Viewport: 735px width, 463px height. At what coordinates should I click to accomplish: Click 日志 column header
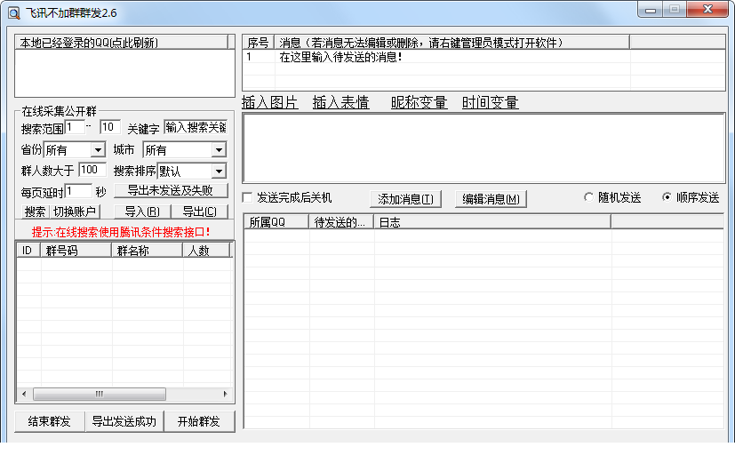click(x=492, y=222)
